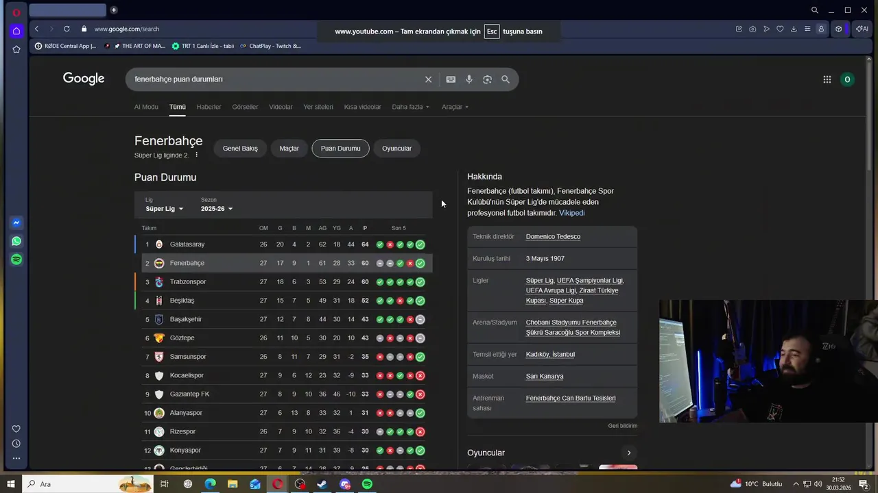
Task: Open TRT 1 Canlı İzle bookmark
Action: (203, 47)
